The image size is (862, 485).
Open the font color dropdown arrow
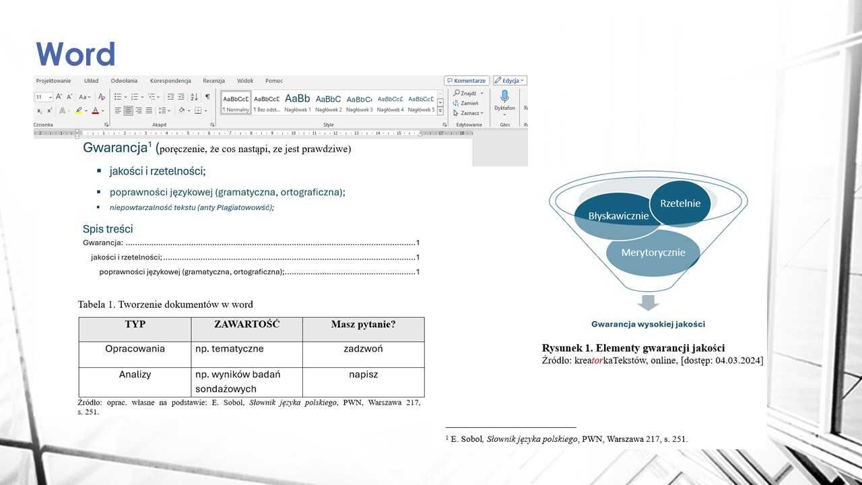(102, 110)
